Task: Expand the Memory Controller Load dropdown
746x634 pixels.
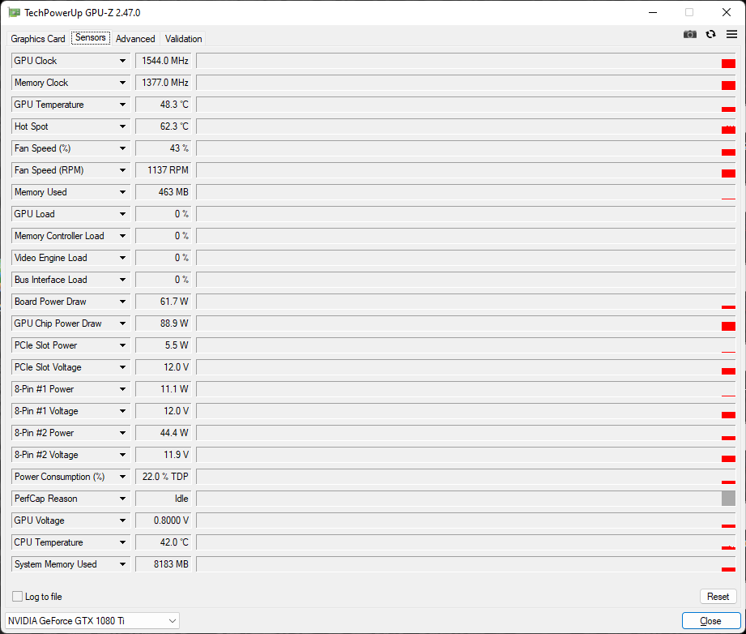Action: coord(122,236)
